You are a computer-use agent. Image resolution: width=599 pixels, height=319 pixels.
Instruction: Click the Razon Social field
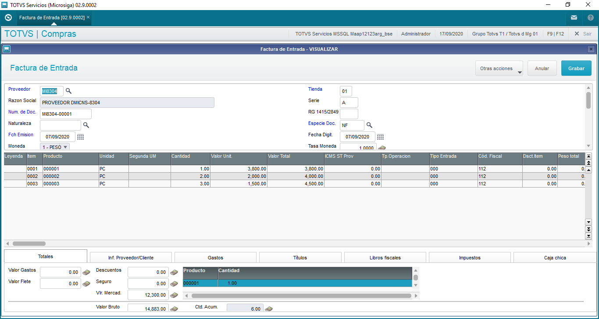pyautogui.click(x=127, y=103)
